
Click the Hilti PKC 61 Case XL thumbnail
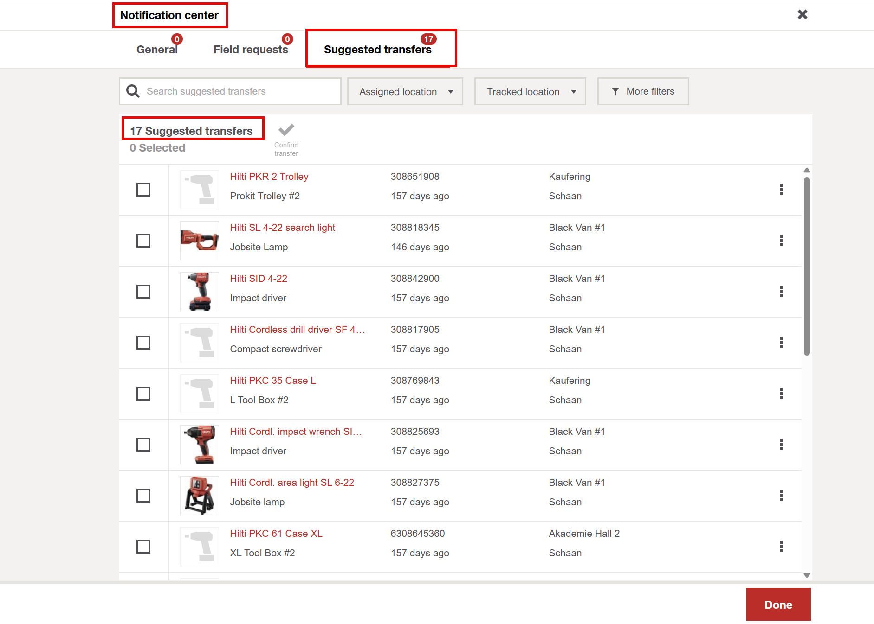tap(200, 547)
